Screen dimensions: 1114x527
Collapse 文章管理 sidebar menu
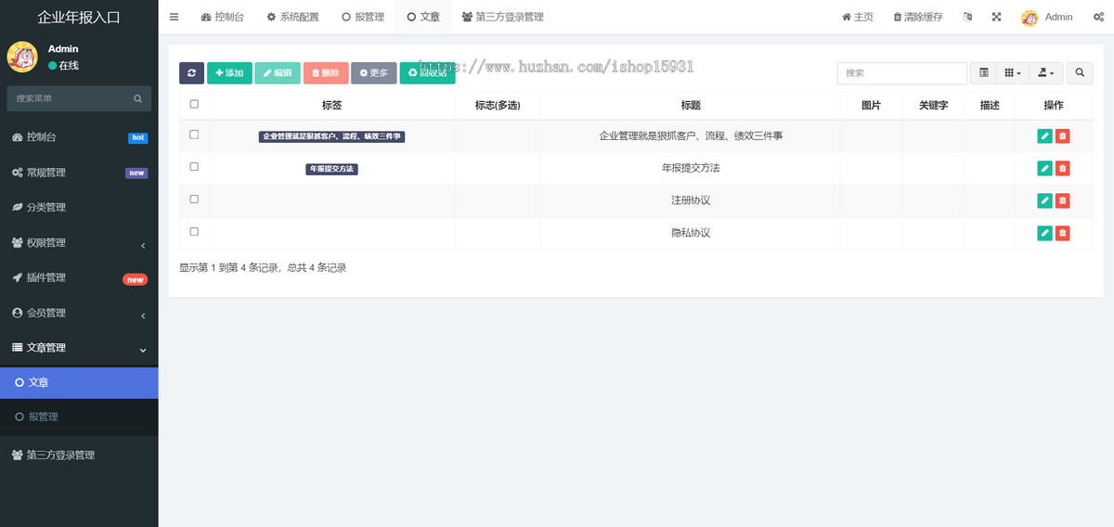[79, 348]
